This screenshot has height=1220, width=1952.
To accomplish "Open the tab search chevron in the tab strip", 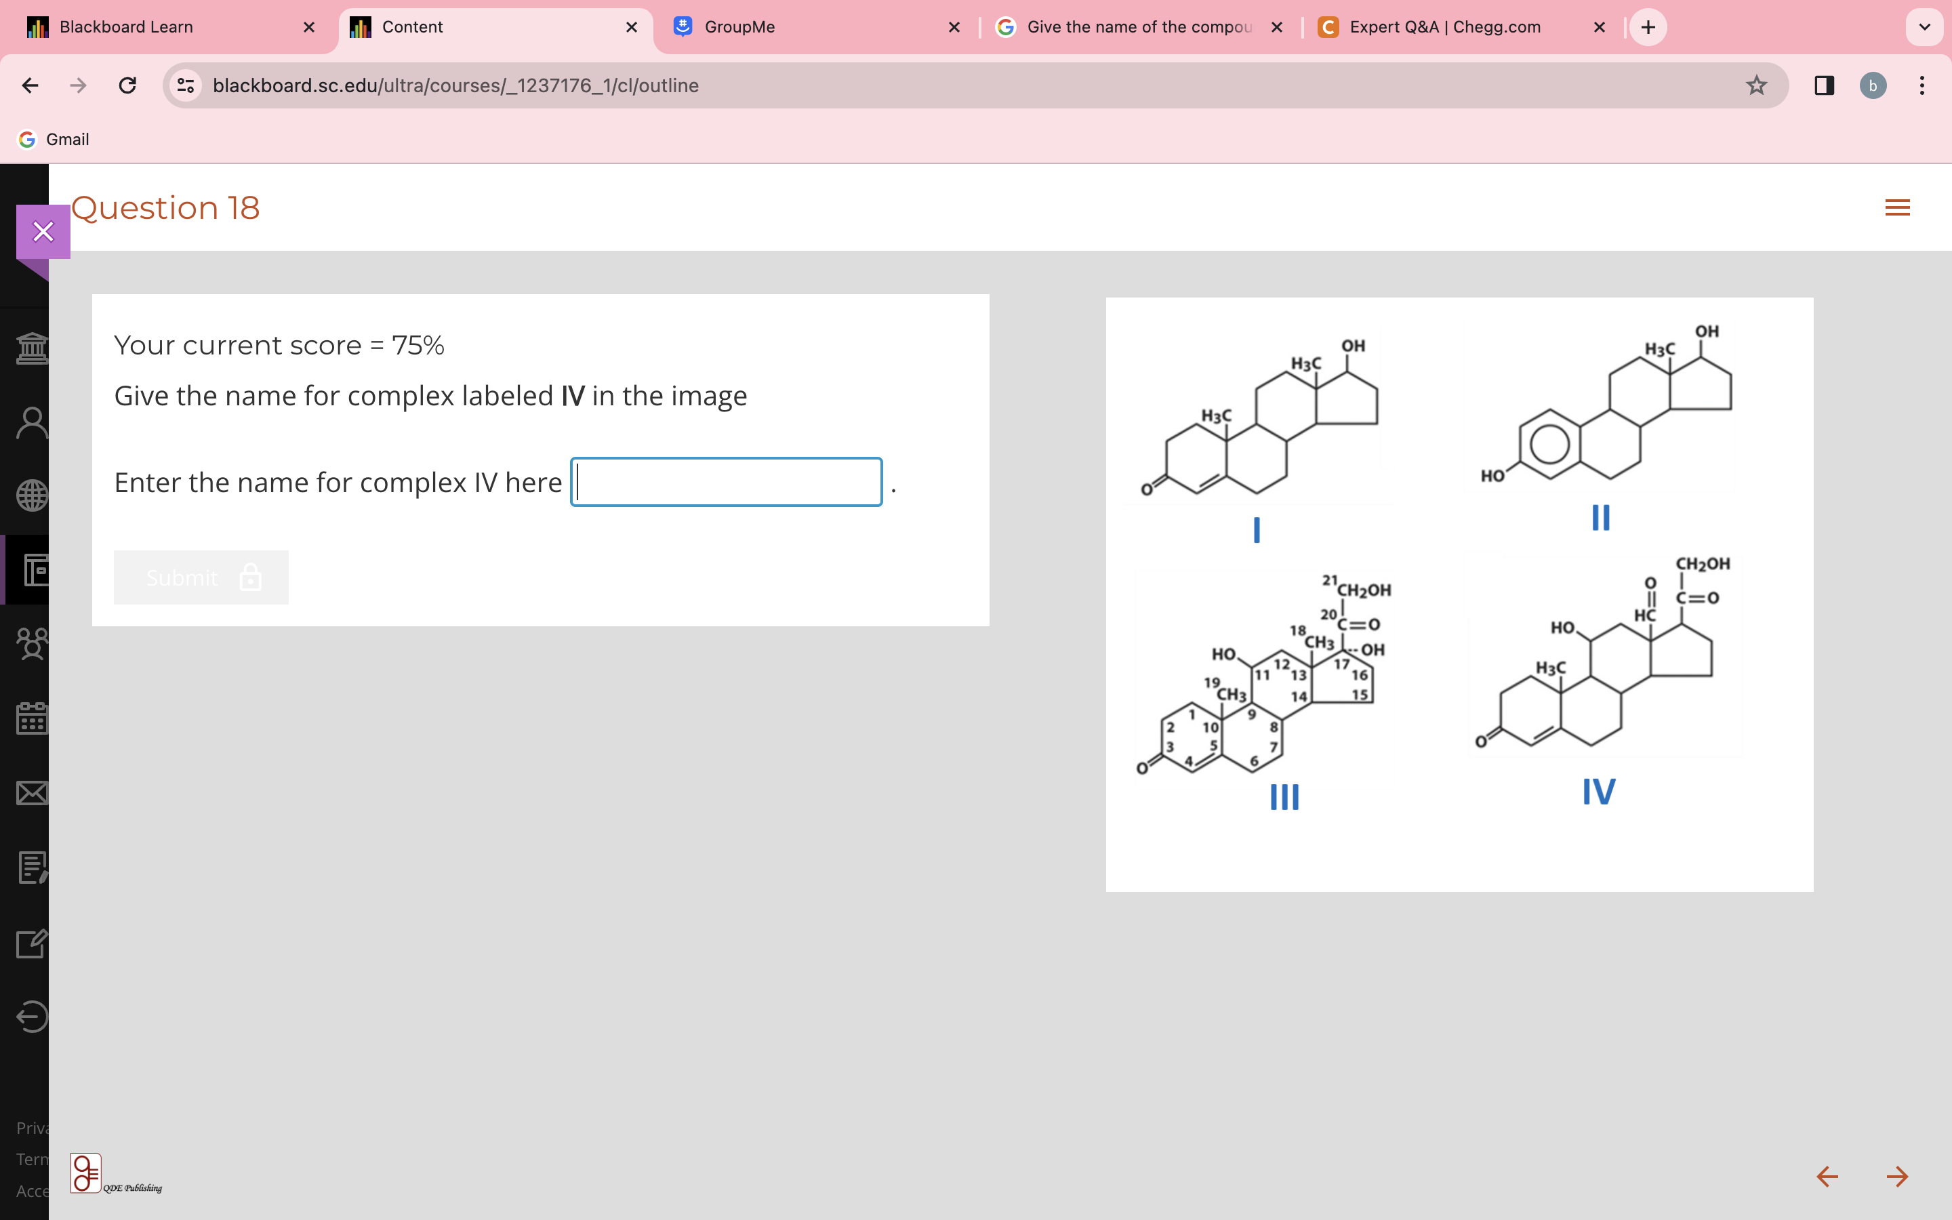I will point(1926,26).
